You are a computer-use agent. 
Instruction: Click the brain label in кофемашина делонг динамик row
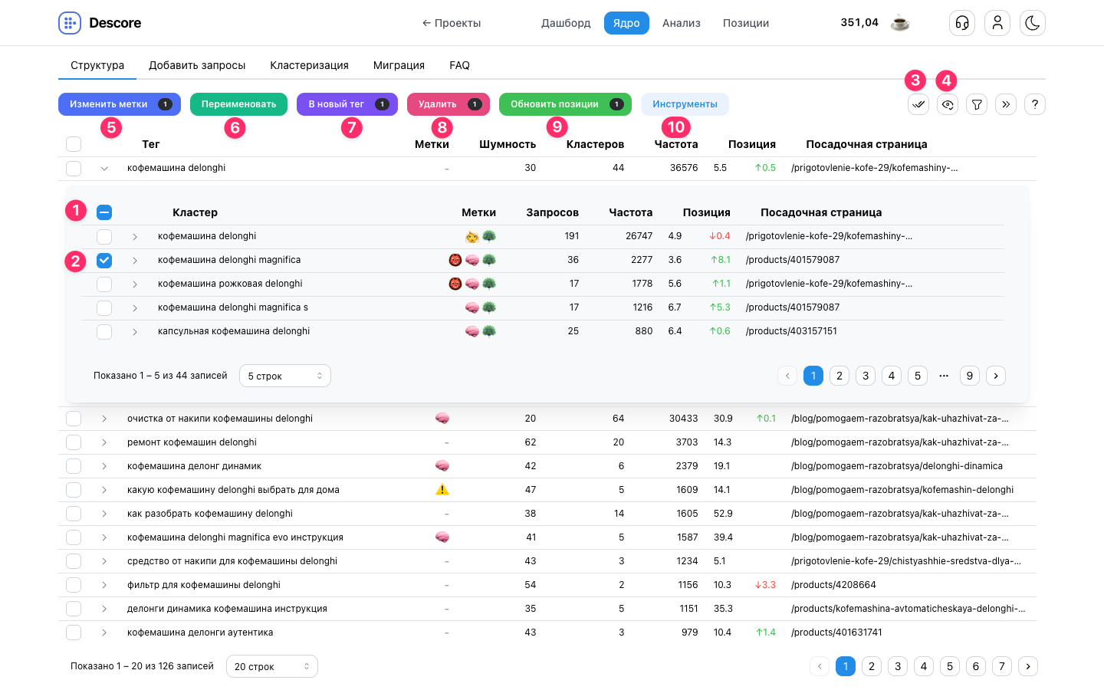click(x=442, y=466)
